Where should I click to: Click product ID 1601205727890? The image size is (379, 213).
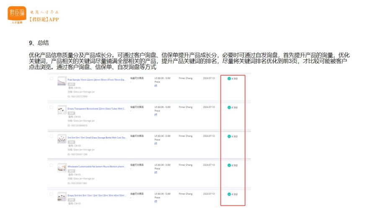coord(77,97)
